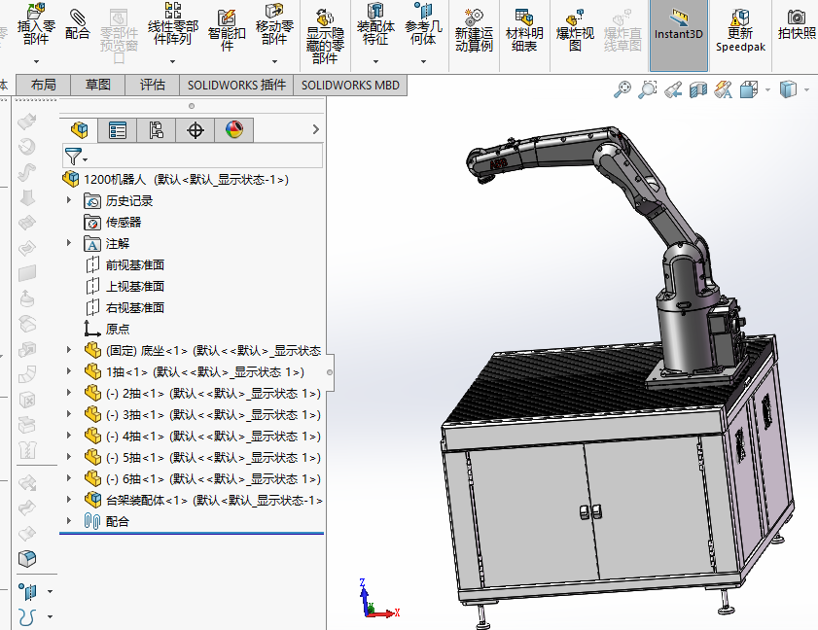The height and width of the screenshot is (630, 818).
Task: Toggle Section View icon
Action: click(x=698, y=89)
